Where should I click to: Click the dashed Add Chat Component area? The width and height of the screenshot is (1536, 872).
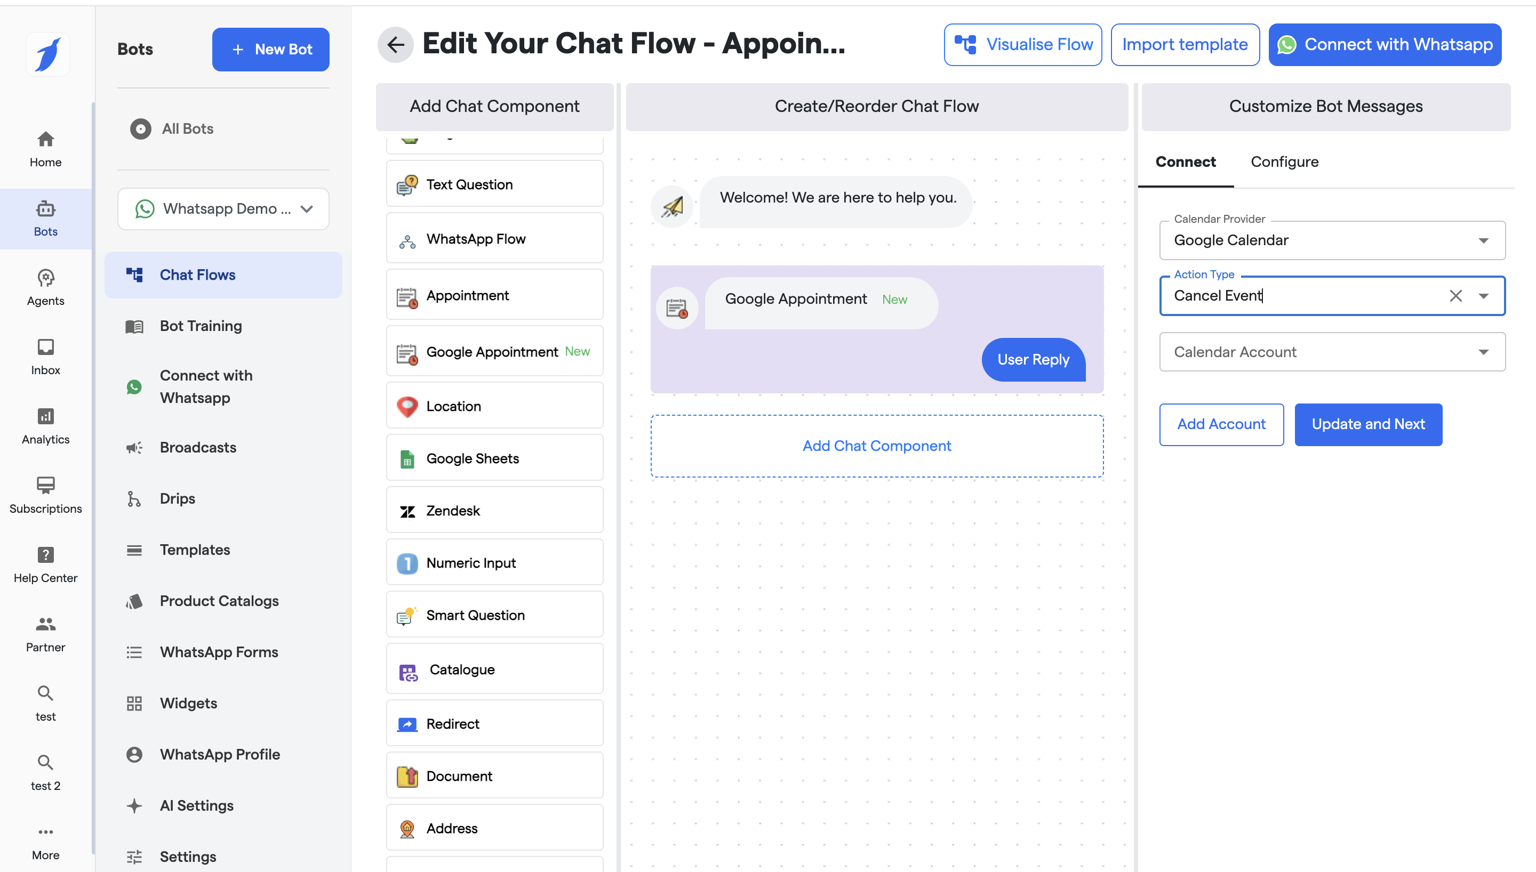876,446
